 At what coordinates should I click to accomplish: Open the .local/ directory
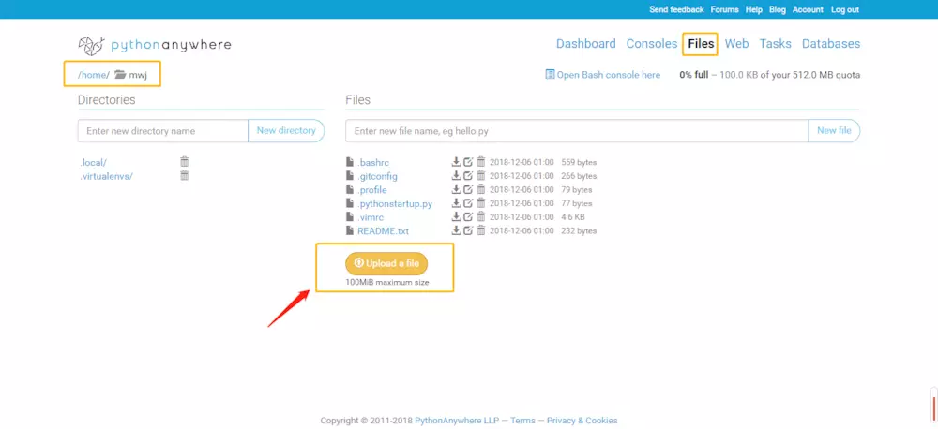click(93, 162)
